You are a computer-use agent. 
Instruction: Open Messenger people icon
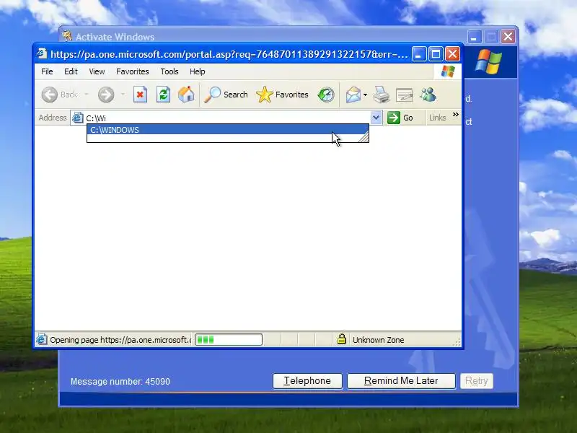(428, 95)
